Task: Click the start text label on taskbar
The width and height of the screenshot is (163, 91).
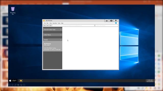Action: 14,81
